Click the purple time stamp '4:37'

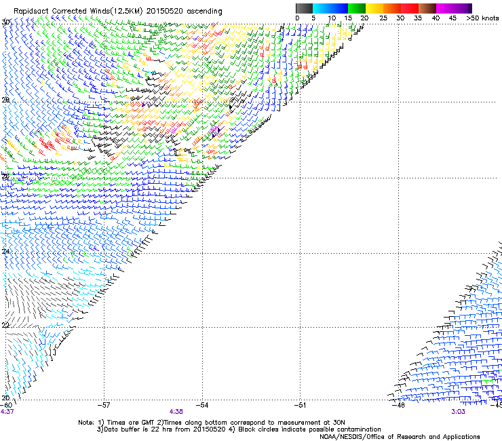7,412
